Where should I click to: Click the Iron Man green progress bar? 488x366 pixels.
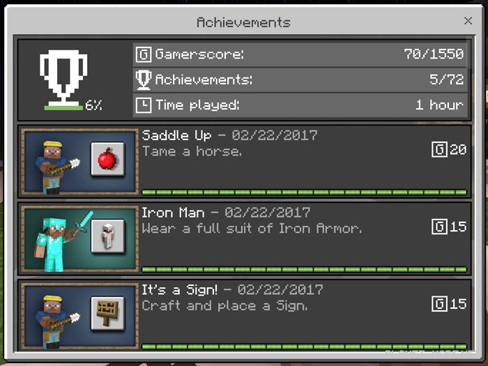pos(304,270)
